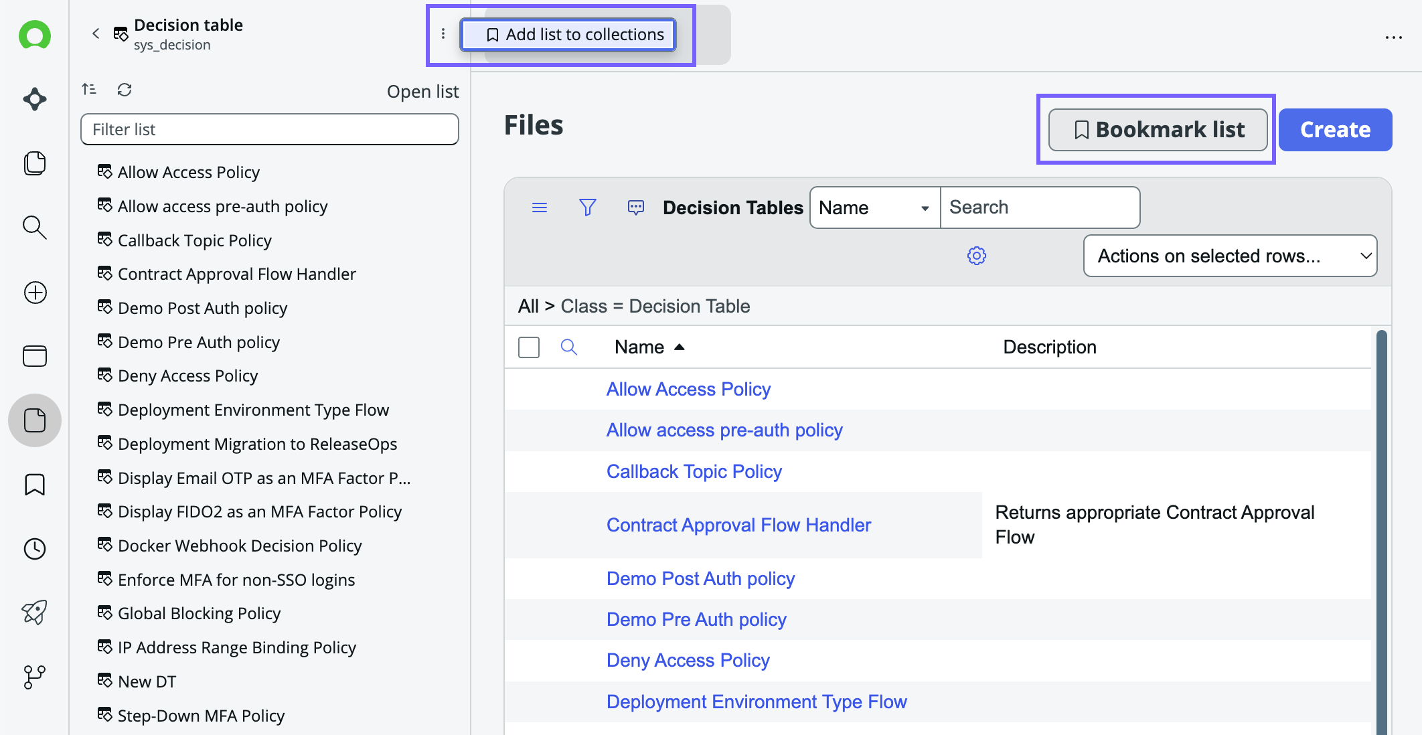Screen dimensions: 1422x735
Task: Open the clock history icon in sidebar
Action: [x=35, y=549]
